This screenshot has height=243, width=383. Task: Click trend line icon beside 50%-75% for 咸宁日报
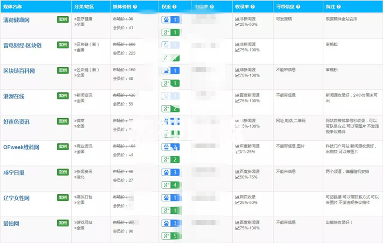[x=237, y=177]
